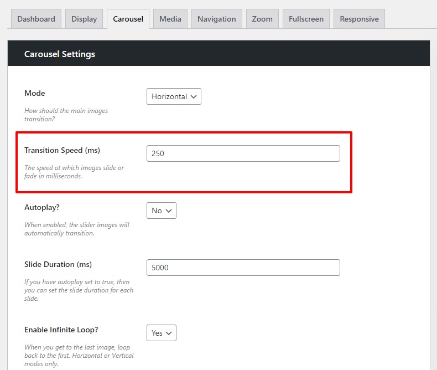Viewport: 437px width, 370px height.
Task: Click the "Enable Infinite Loop?" label
Action: pos(61,330)
